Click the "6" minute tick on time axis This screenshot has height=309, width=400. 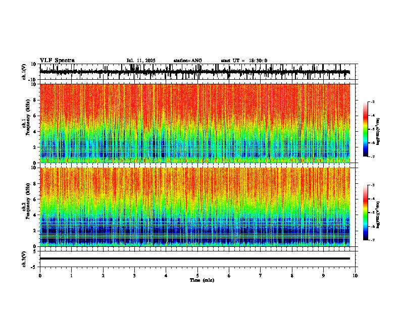point(229,276)
